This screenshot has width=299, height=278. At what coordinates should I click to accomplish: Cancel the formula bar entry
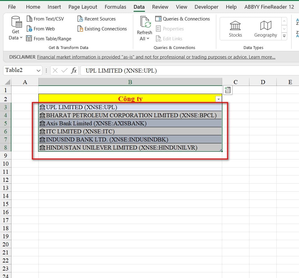(55, 71)
